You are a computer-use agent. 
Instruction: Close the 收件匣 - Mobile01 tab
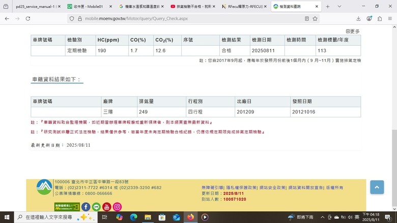pos(110,7)
